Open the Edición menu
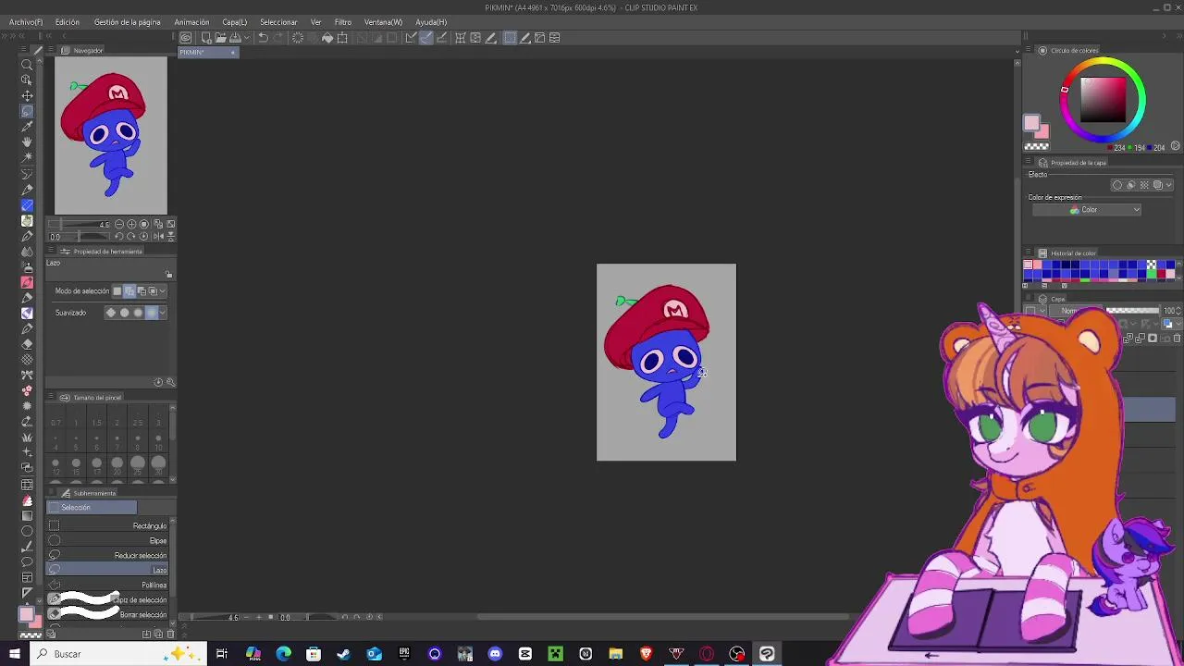Screen dimensions: 1184x666 pos(68,22)
